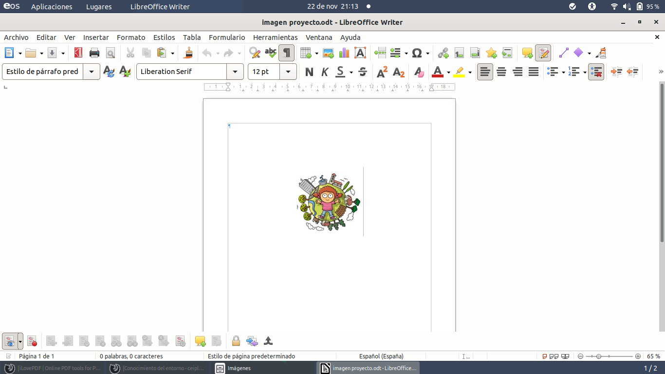Export the document as PDF

77,53
